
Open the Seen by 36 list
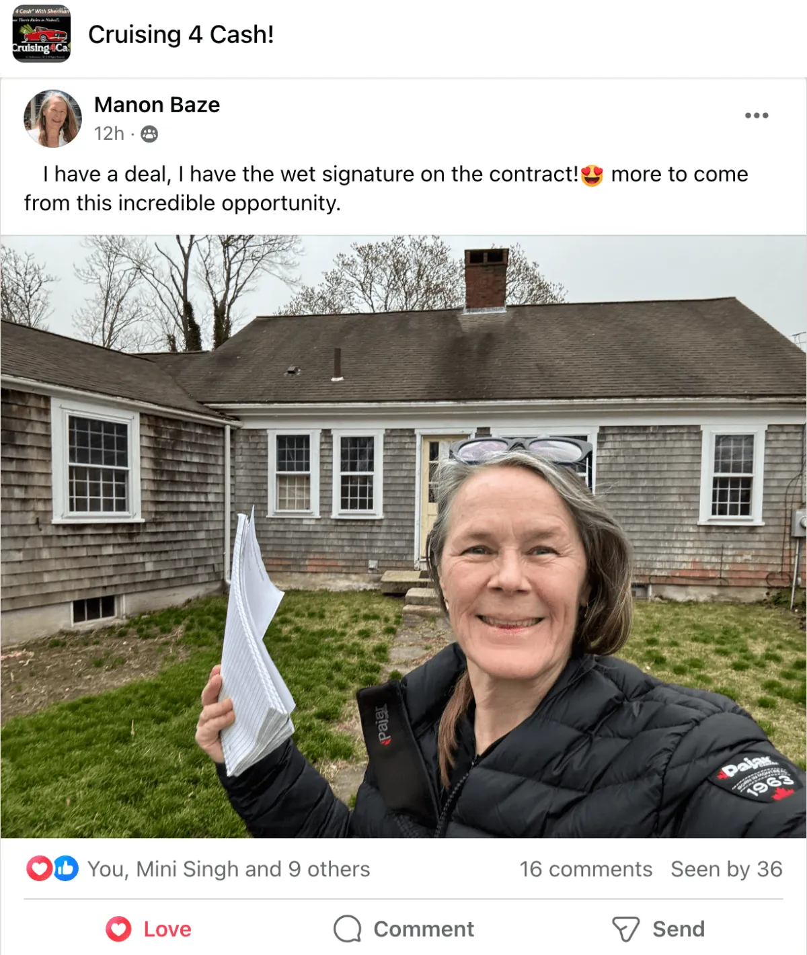(x=726, y=869)
